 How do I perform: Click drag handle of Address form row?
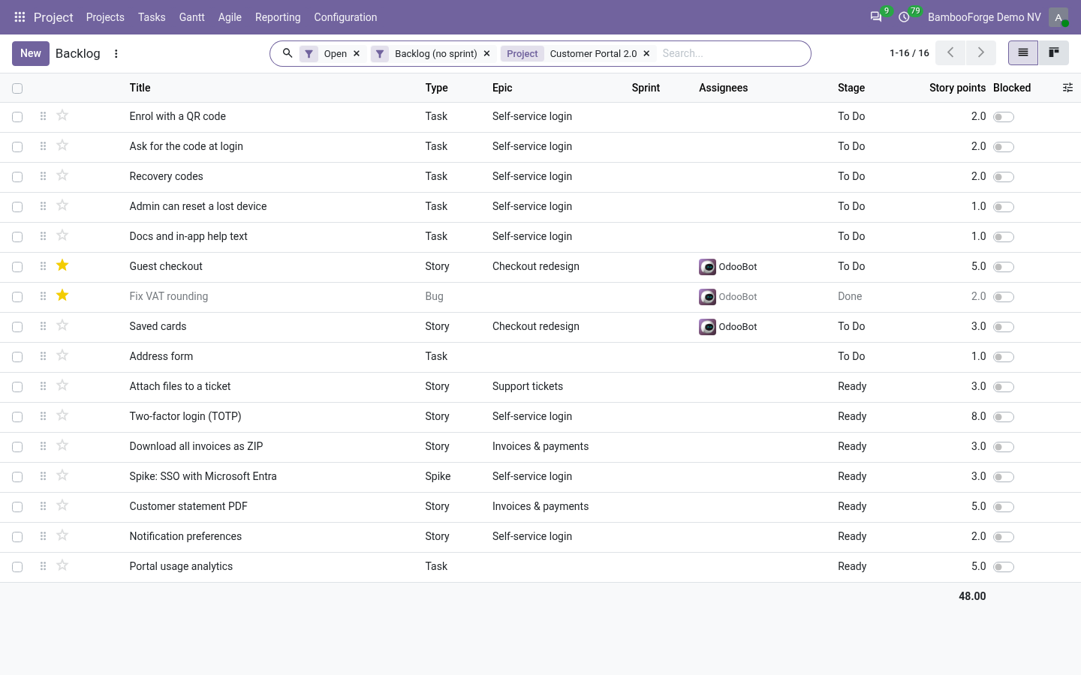[x=43, y=356]
